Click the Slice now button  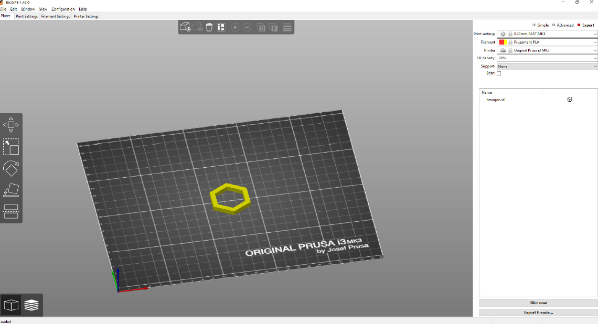tap(538, 303)
